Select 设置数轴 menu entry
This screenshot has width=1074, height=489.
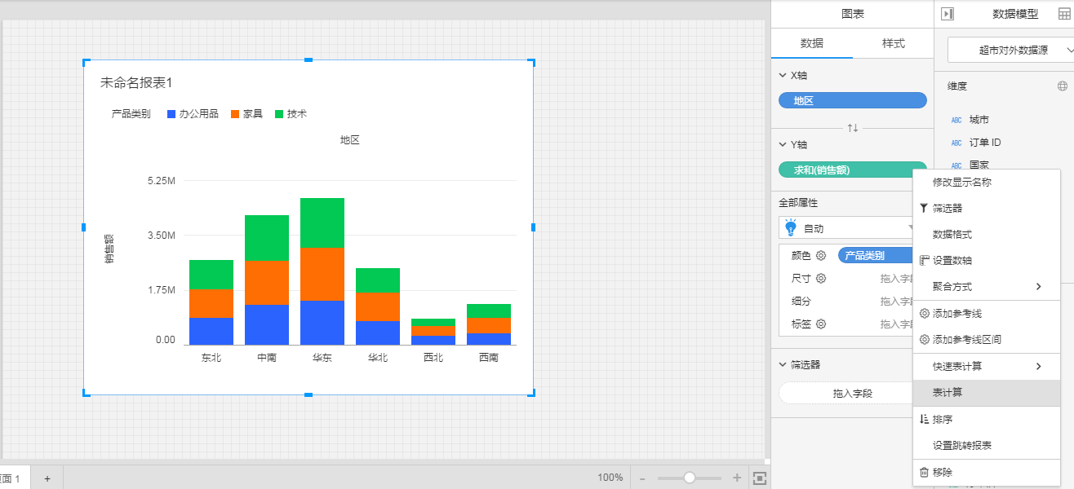tap(987, 261)
